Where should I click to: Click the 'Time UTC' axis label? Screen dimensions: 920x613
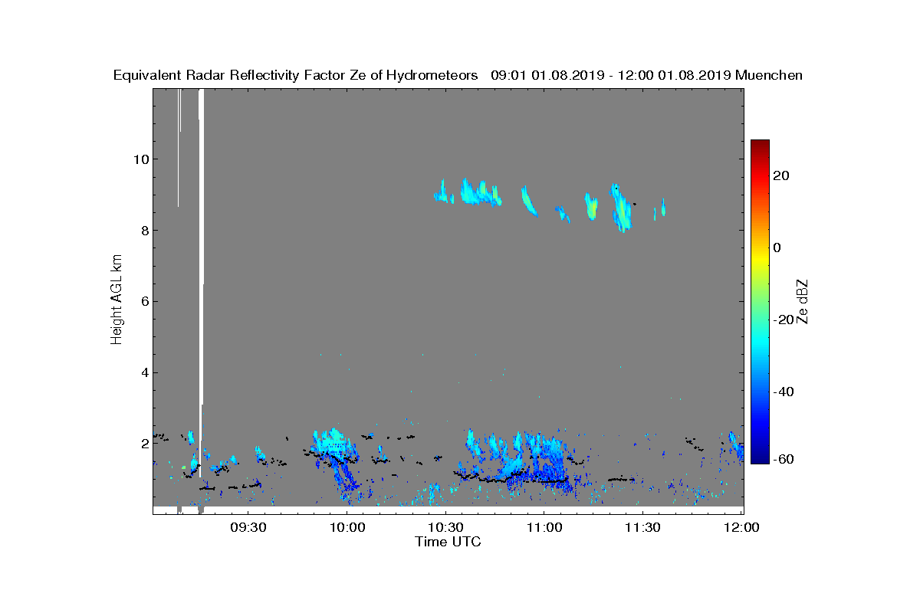pyautogui.click(x=448, y=542)
